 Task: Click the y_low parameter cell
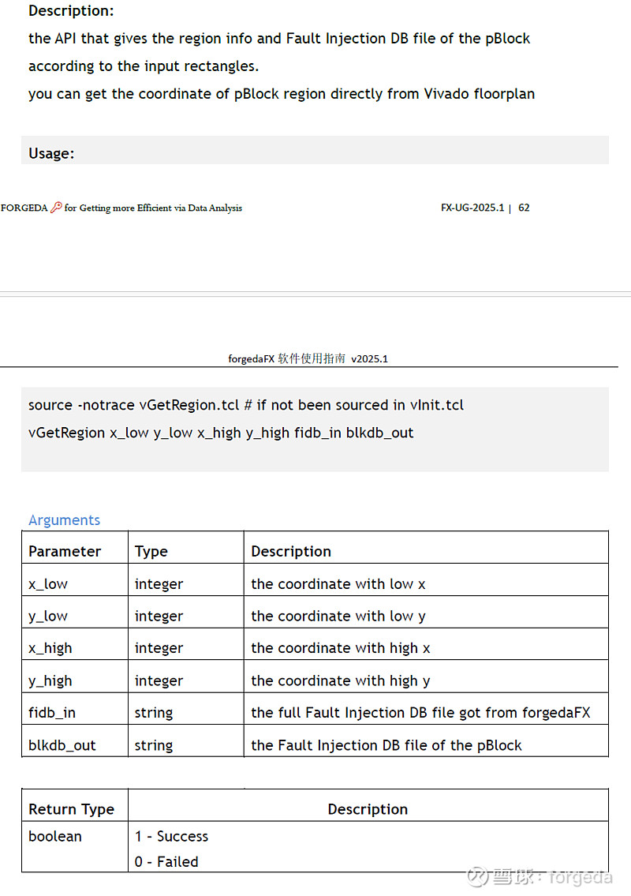pyautogui.click(x=75, y=613)
